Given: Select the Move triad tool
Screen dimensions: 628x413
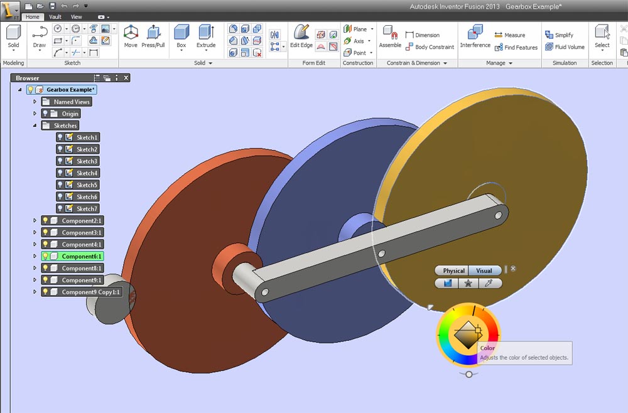Looking at the screenshot, I should 131,37.
